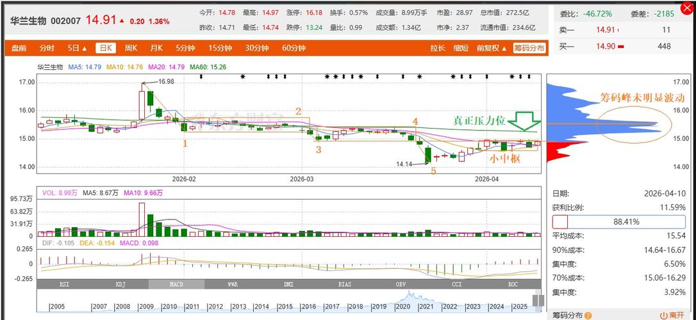The image size is (696, 320).
Task: Click 缩短 to compress the candles
Action: pyautogui.click(x=461, y=48)
